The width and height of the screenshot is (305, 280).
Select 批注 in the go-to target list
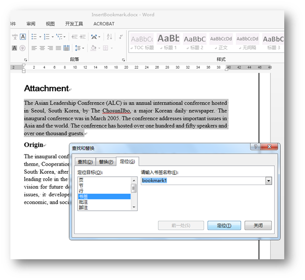pos(104,202)
